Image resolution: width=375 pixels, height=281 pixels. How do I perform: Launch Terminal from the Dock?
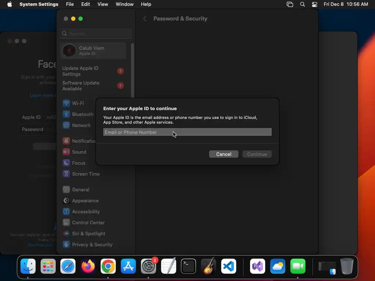[189, 266]
